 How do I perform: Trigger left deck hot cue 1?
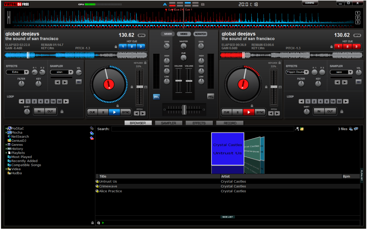coord(123,47)
